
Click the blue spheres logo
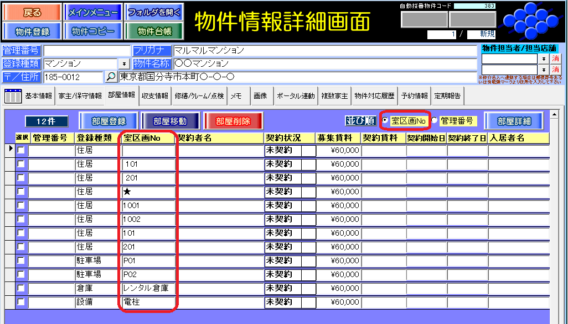pos(531,22)
